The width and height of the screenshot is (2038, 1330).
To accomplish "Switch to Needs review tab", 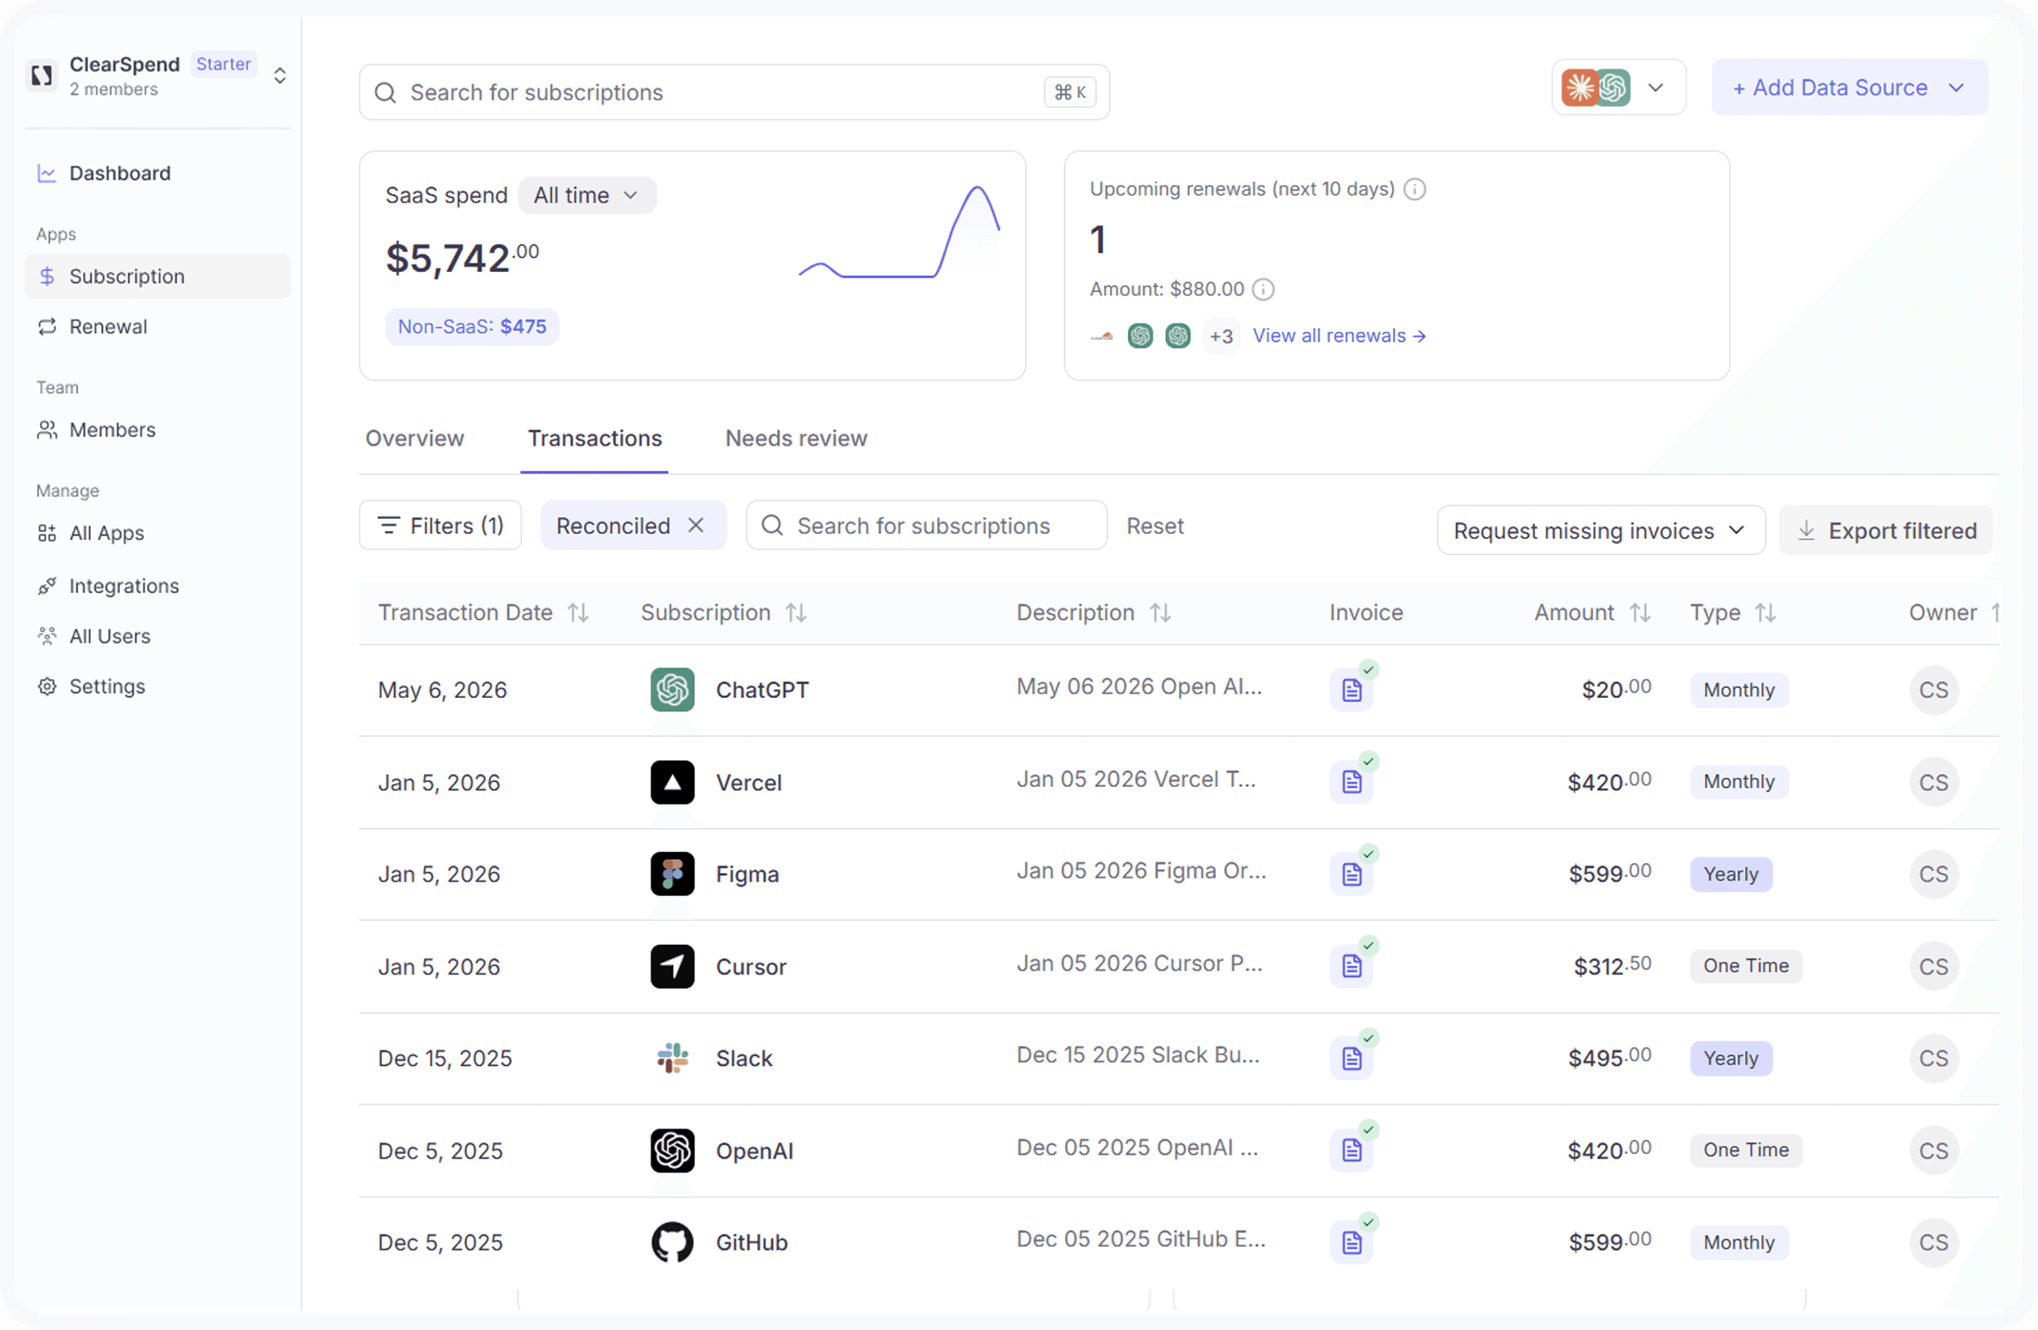I will (x=796, y=437).
